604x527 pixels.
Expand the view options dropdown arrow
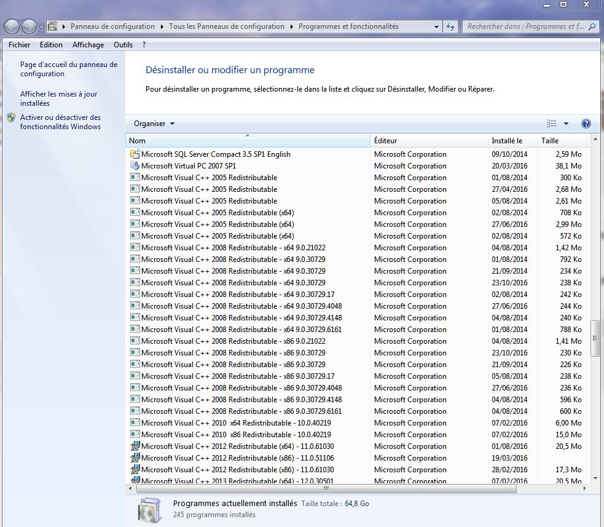coord(566,124)
